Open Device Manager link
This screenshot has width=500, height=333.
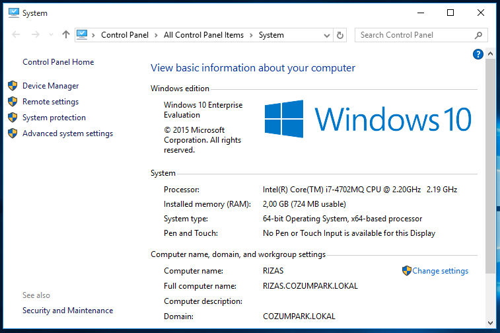50,86
